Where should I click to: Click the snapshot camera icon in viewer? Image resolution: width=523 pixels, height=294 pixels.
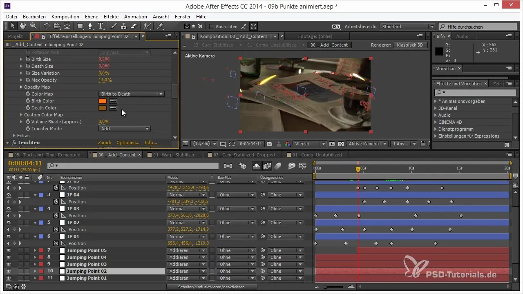pyautogui.click(x=269, y=144)
